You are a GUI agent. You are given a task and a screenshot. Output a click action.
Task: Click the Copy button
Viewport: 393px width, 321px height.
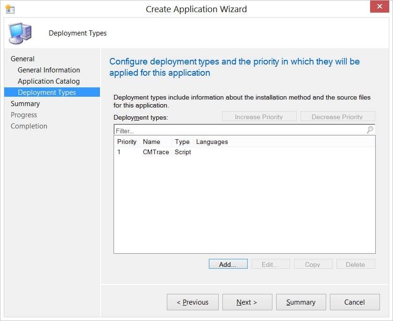click(313, 264)
